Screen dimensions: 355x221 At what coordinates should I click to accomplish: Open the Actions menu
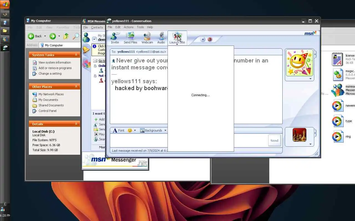pyautogui.click(x=128, y=27)
